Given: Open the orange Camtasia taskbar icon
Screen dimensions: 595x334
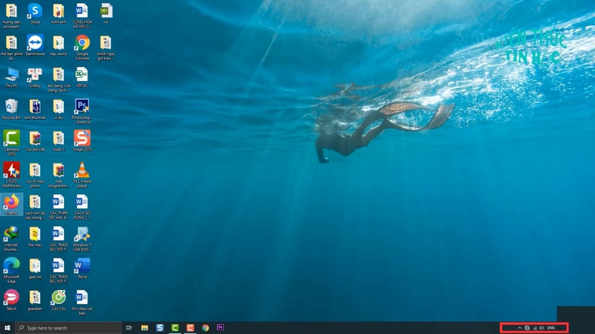Looking at the screenshot, I should pos(190,328).
